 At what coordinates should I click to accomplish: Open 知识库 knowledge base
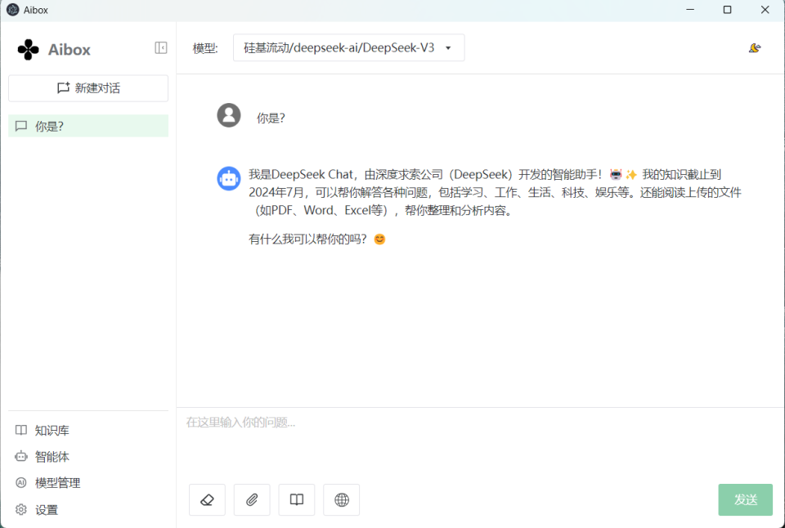point(43,431)
